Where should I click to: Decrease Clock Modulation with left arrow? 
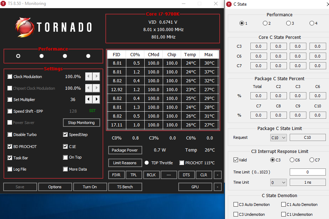pyautogui.click(x=89, y=76)
